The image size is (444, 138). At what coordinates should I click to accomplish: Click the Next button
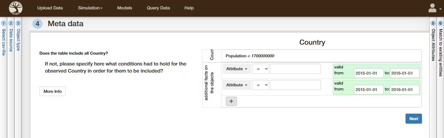(413, 119)
